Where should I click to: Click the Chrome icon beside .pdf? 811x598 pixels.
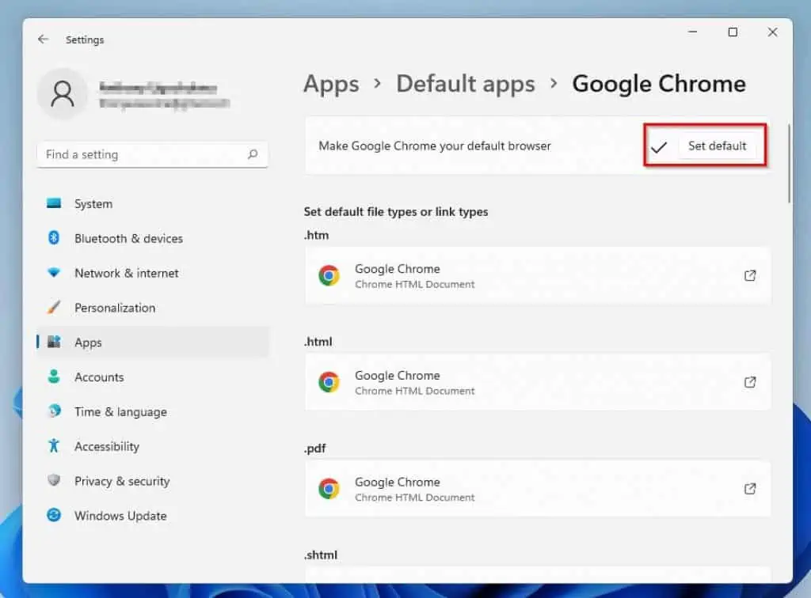click(329, 489)
